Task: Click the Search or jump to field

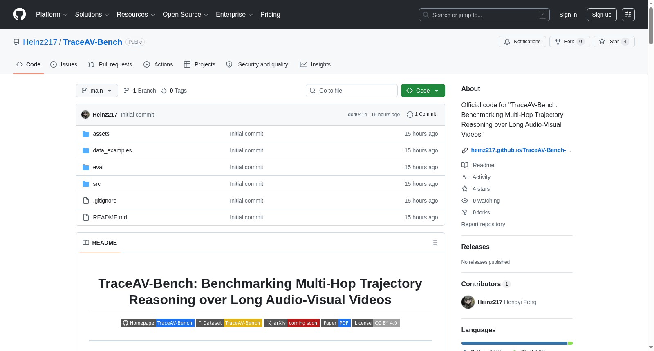Action: tap(484, 15)
